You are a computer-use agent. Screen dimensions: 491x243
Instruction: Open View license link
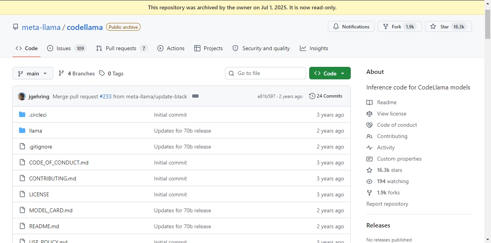tap(392, 114)
